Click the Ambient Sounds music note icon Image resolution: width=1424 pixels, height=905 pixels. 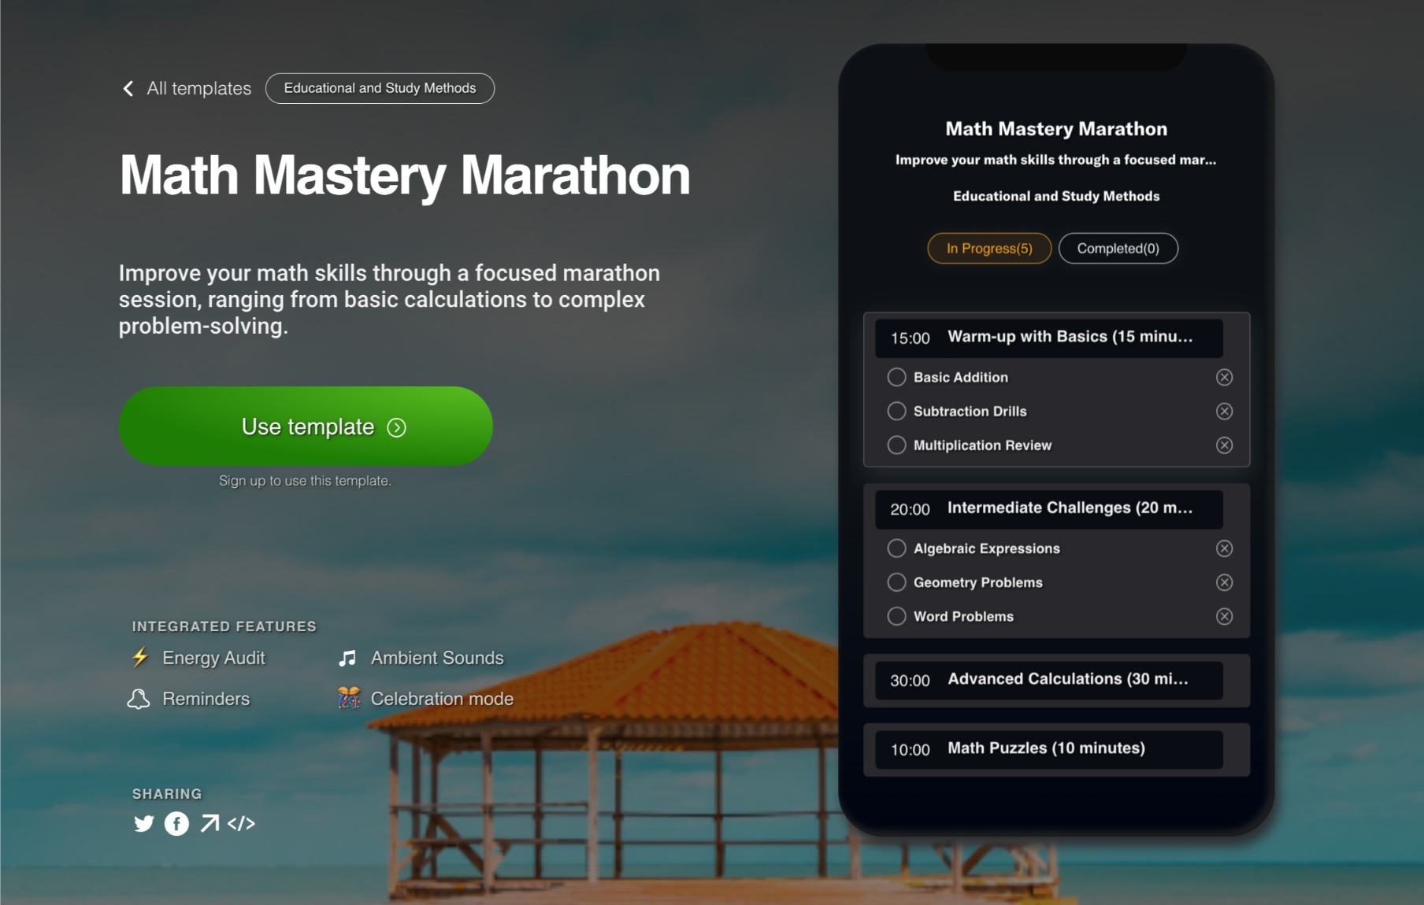coord(347,658)
